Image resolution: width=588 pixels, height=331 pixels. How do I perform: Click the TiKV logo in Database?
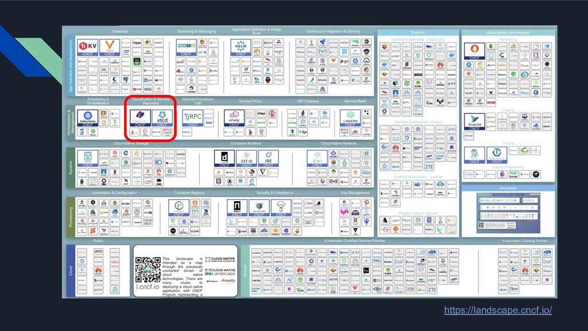pos(88,47)
